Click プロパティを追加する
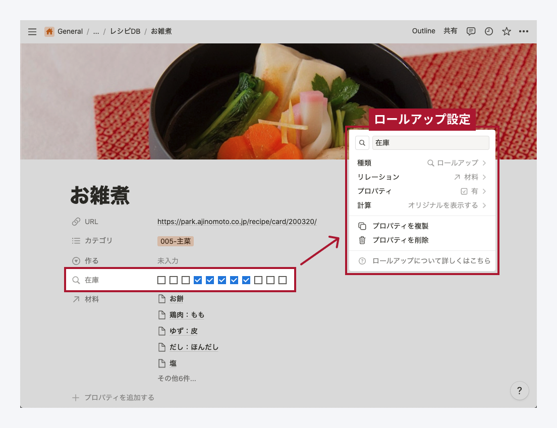 (x=113, y=397)
